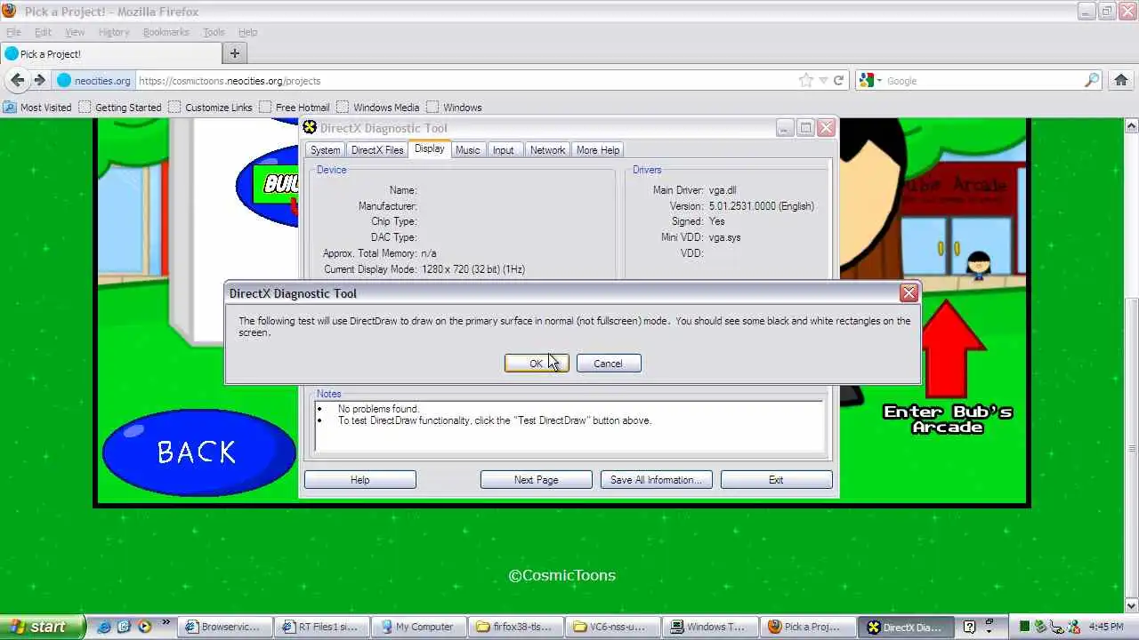Launch Internet Explorer from the Quick Launch bar

pyautogui.click(x=104, y=627)
